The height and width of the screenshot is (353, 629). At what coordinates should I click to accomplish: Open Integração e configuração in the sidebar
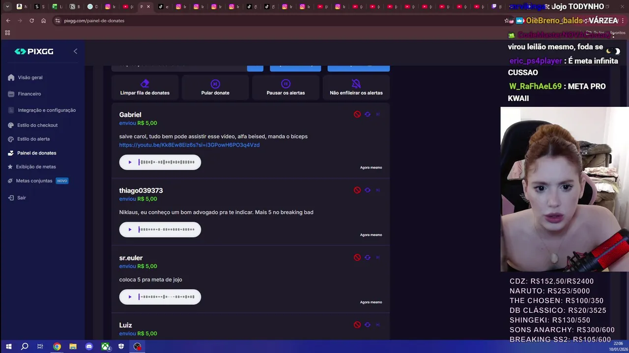pos(42,110)
